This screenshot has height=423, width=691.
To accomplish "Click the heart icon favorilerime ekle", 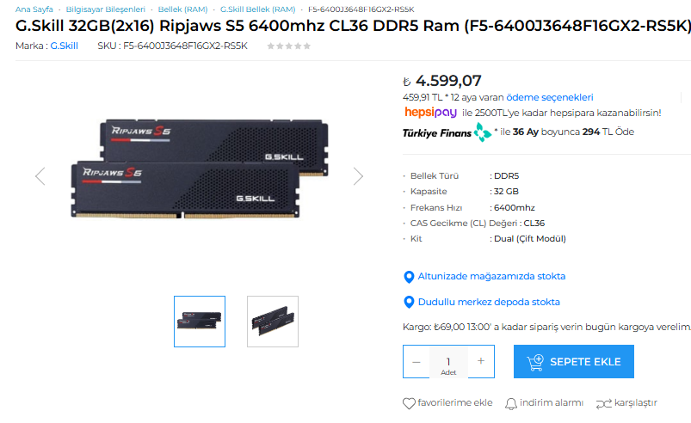I will (x=409, y=403).
